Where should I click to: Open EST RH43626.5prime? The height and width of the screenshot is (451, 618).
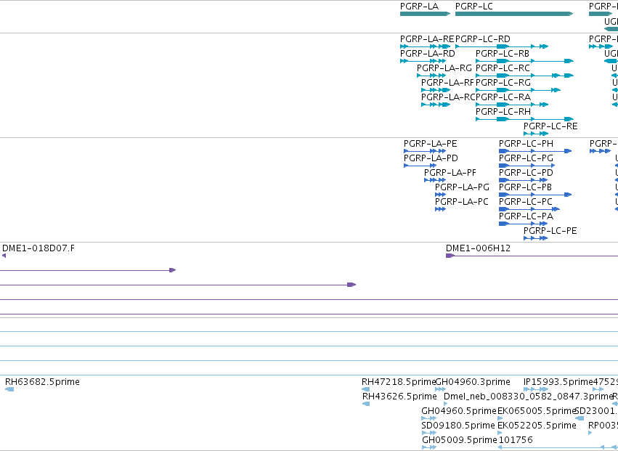pos(366,404)
